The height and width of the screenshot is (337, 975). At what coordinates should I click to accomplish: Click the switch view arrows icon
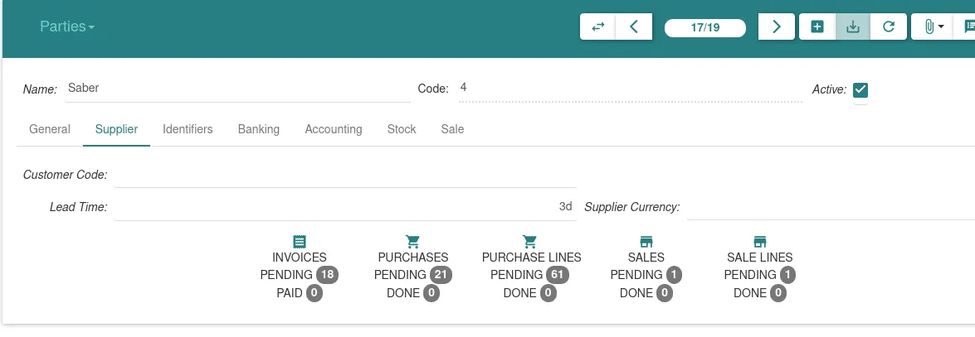point(598,26)
